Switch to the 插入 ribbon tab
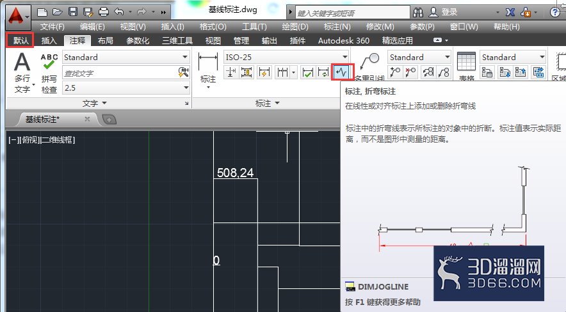Viewport: 566px width, 312px height. point(49,40)
